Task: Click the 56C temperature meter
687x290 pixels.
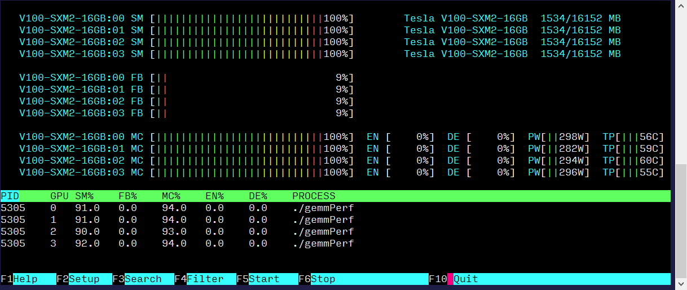Action: point(633,137)
